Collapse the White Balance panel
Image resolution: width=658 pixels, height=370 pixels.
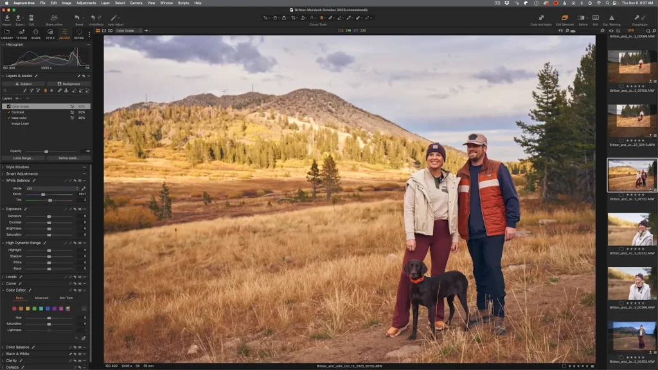(x=3, y=181)
